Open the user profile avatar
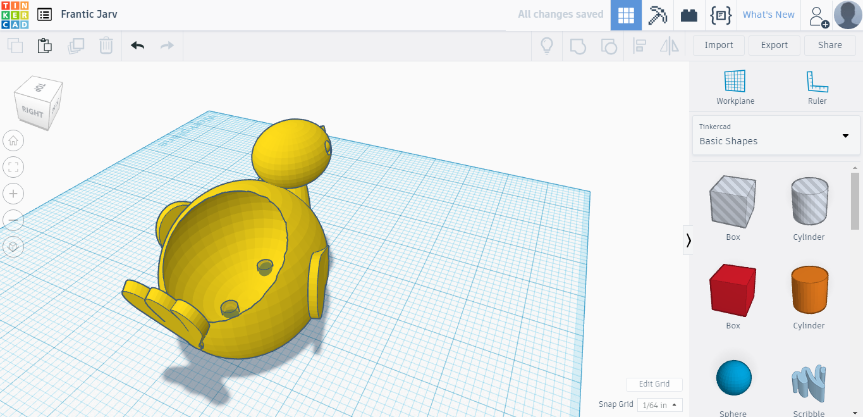Image resolution: width=863 pixels, height=417 pixels. pyautogui.click(x=848, y=15)
